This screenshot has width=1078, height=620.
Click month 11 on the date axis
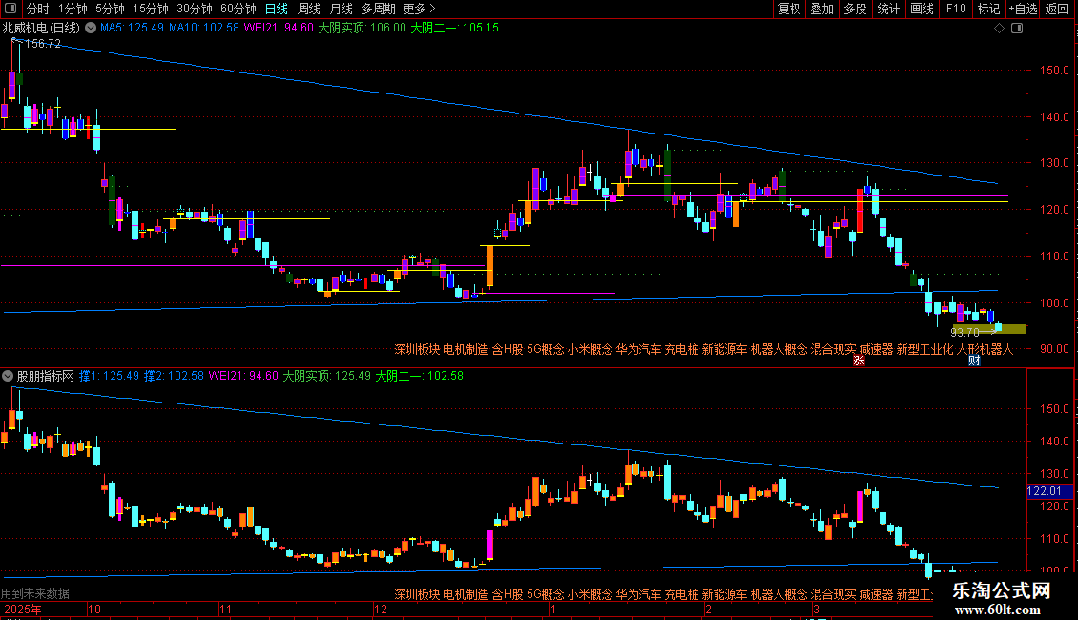coord(225,610)
